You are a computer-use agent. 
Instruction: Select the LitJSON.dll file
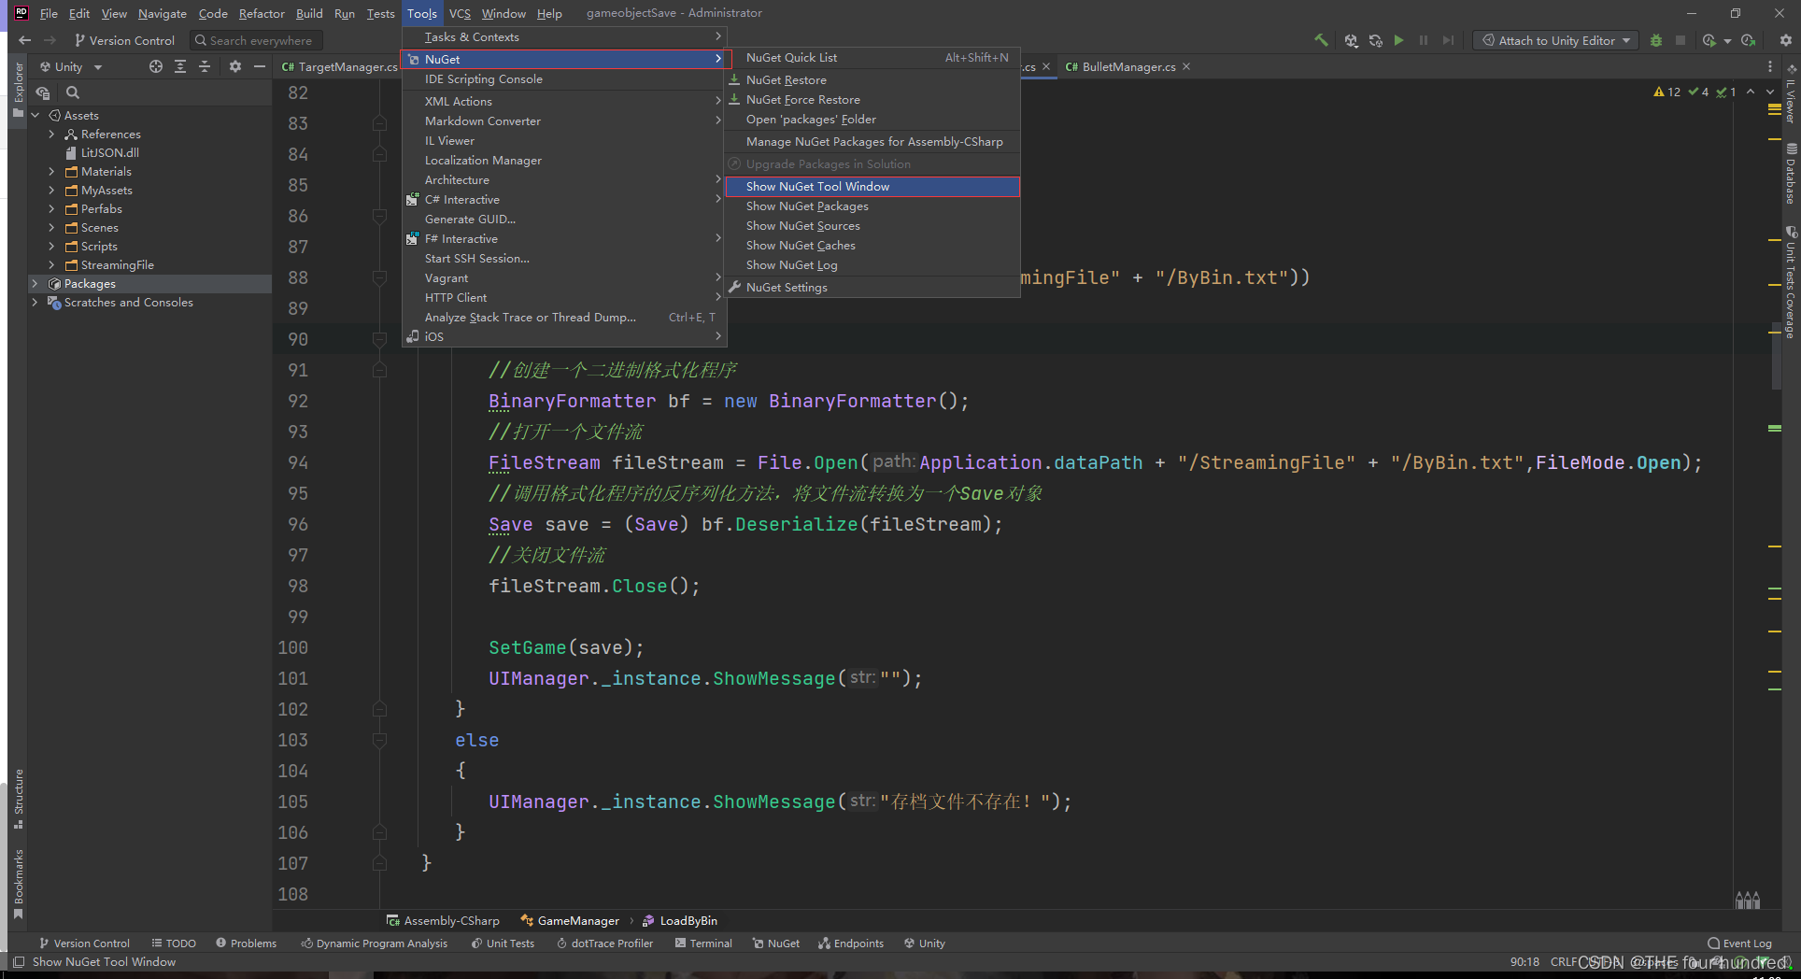point(109,153)
